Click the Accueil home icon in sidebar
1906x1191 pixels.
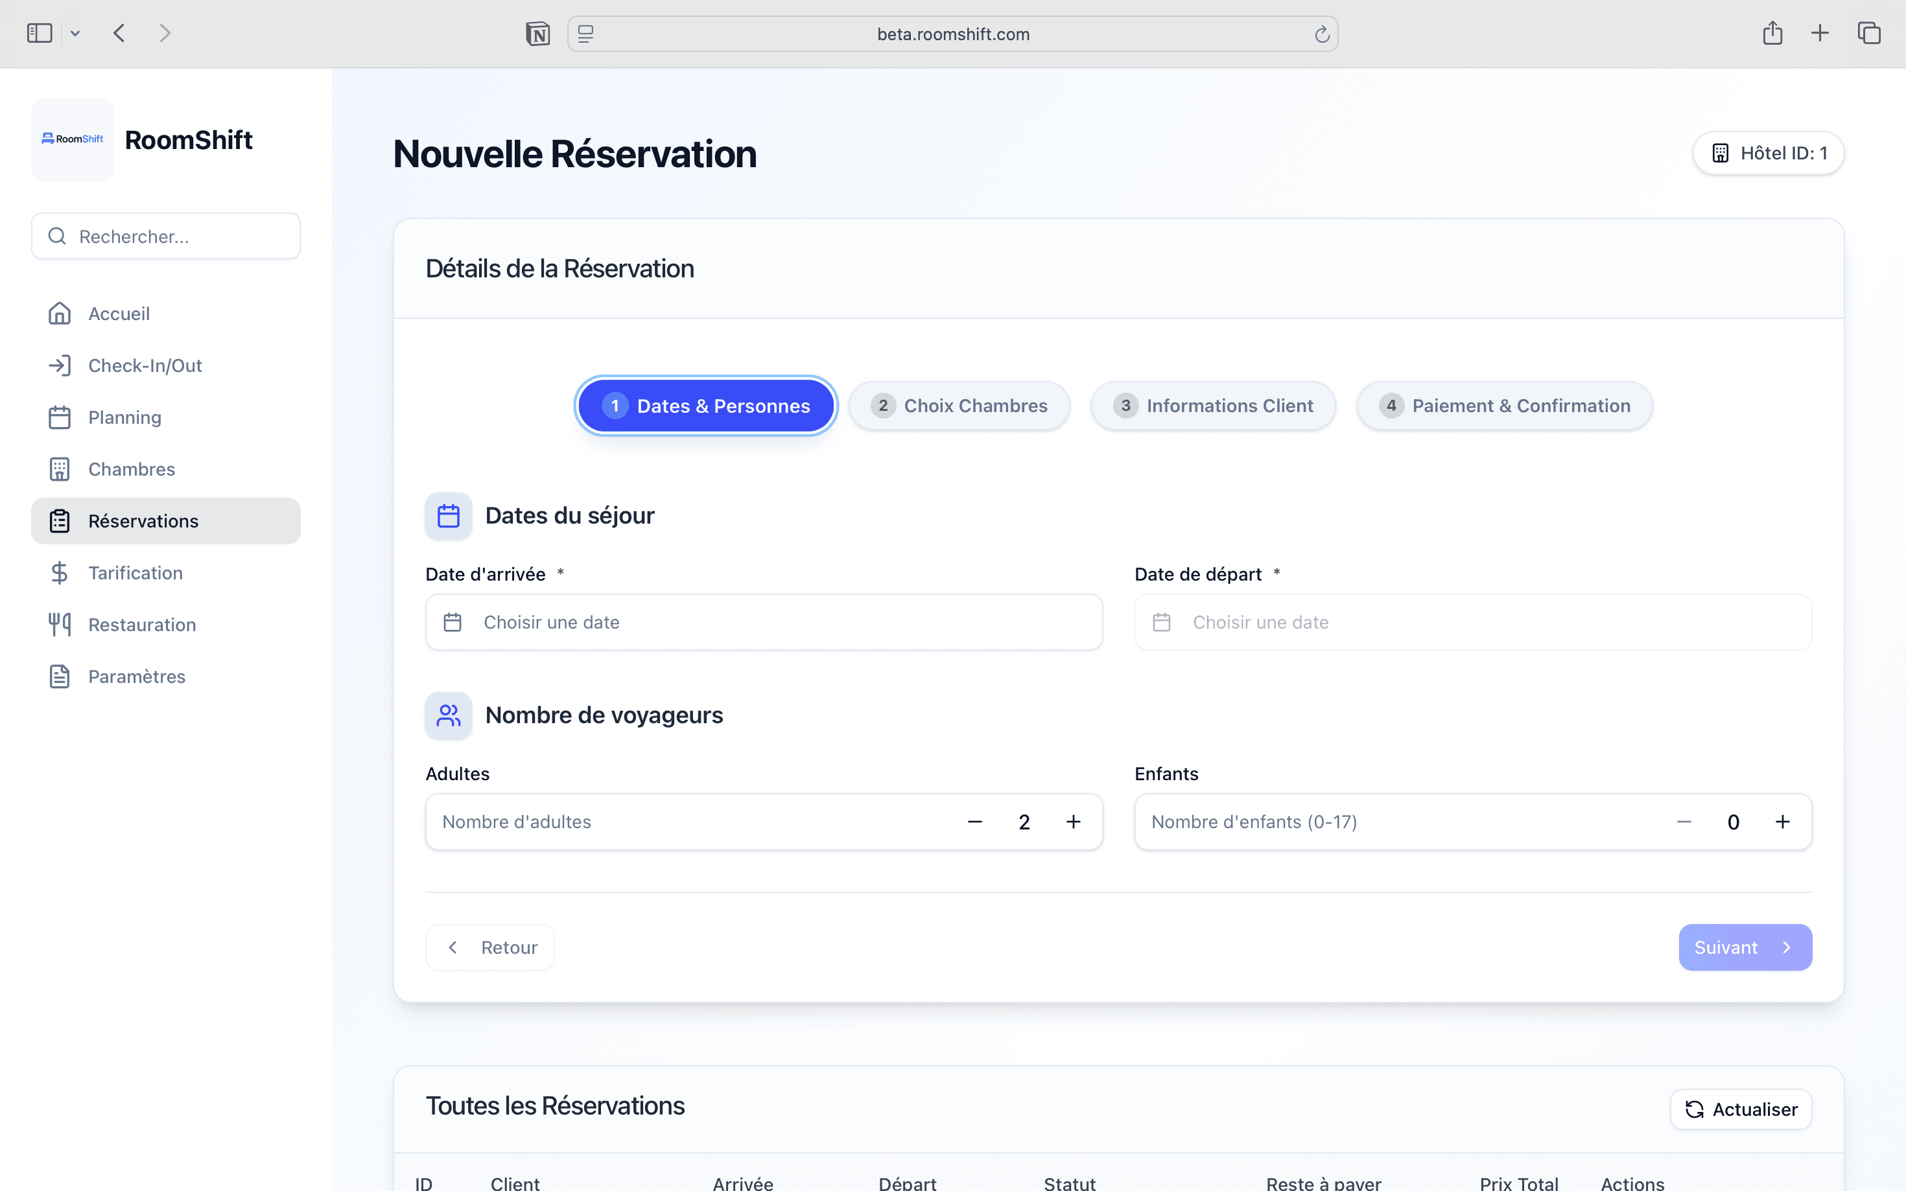tap(59, 314)
